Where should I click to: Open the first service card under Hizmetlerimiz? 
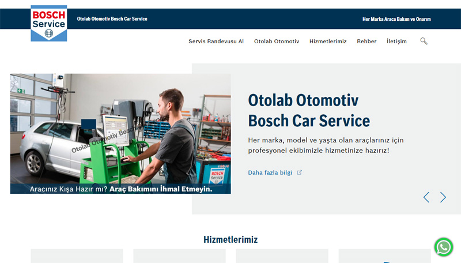[x=77, y=256]
